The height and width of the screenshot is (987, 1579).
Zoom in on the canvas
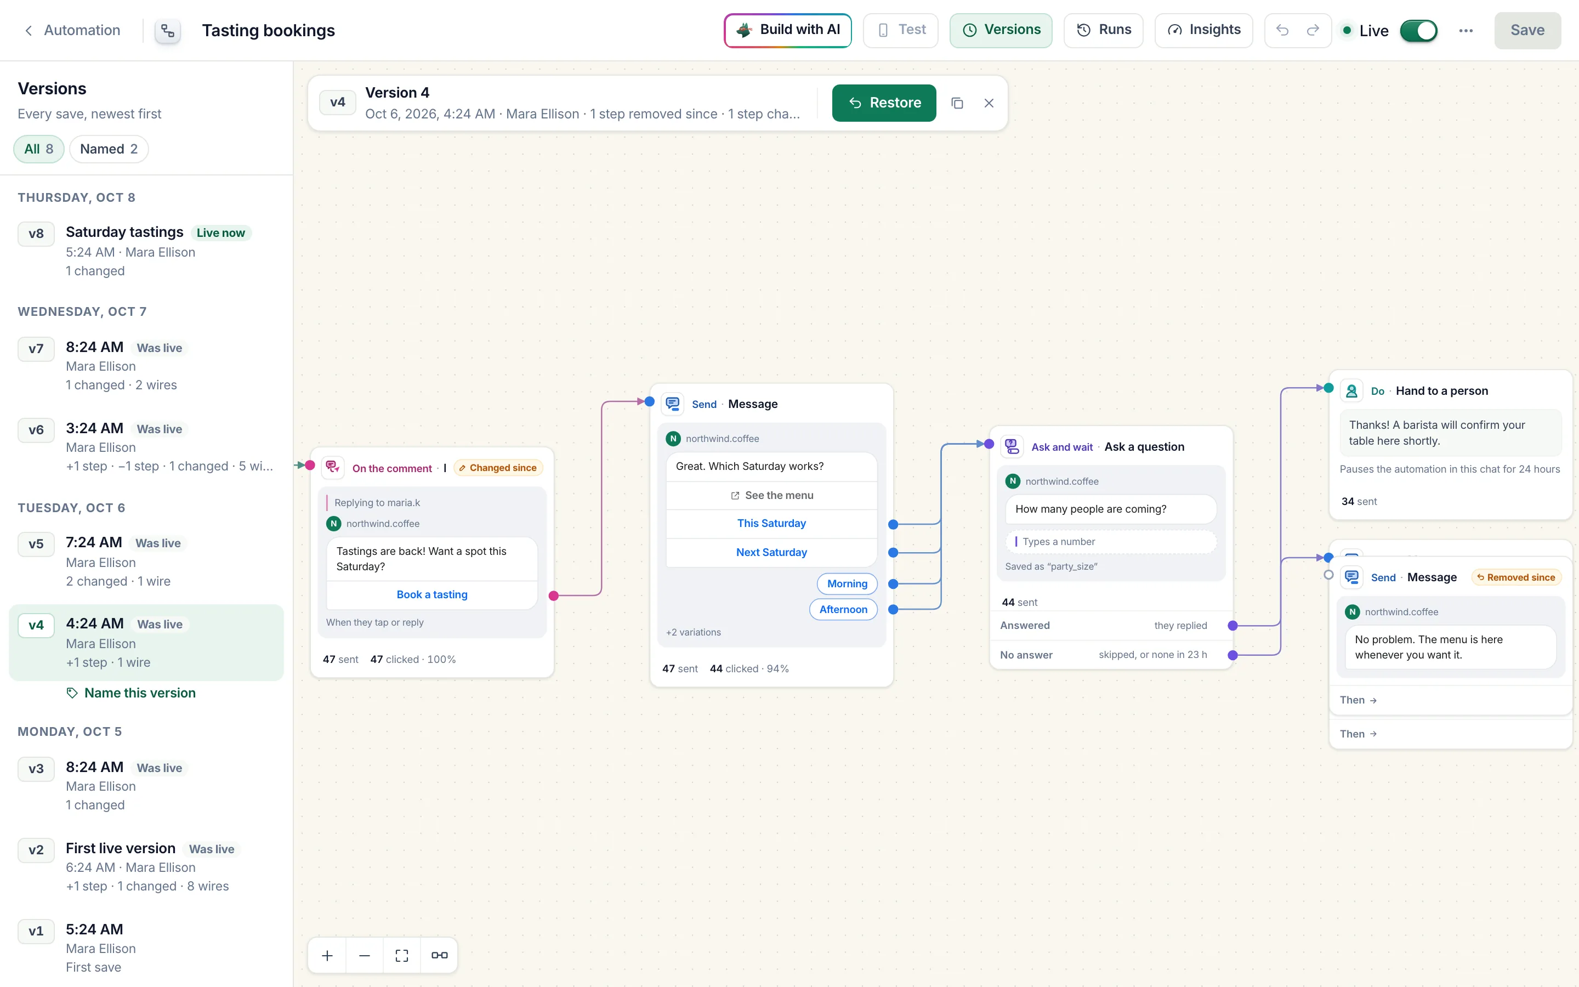327,956
